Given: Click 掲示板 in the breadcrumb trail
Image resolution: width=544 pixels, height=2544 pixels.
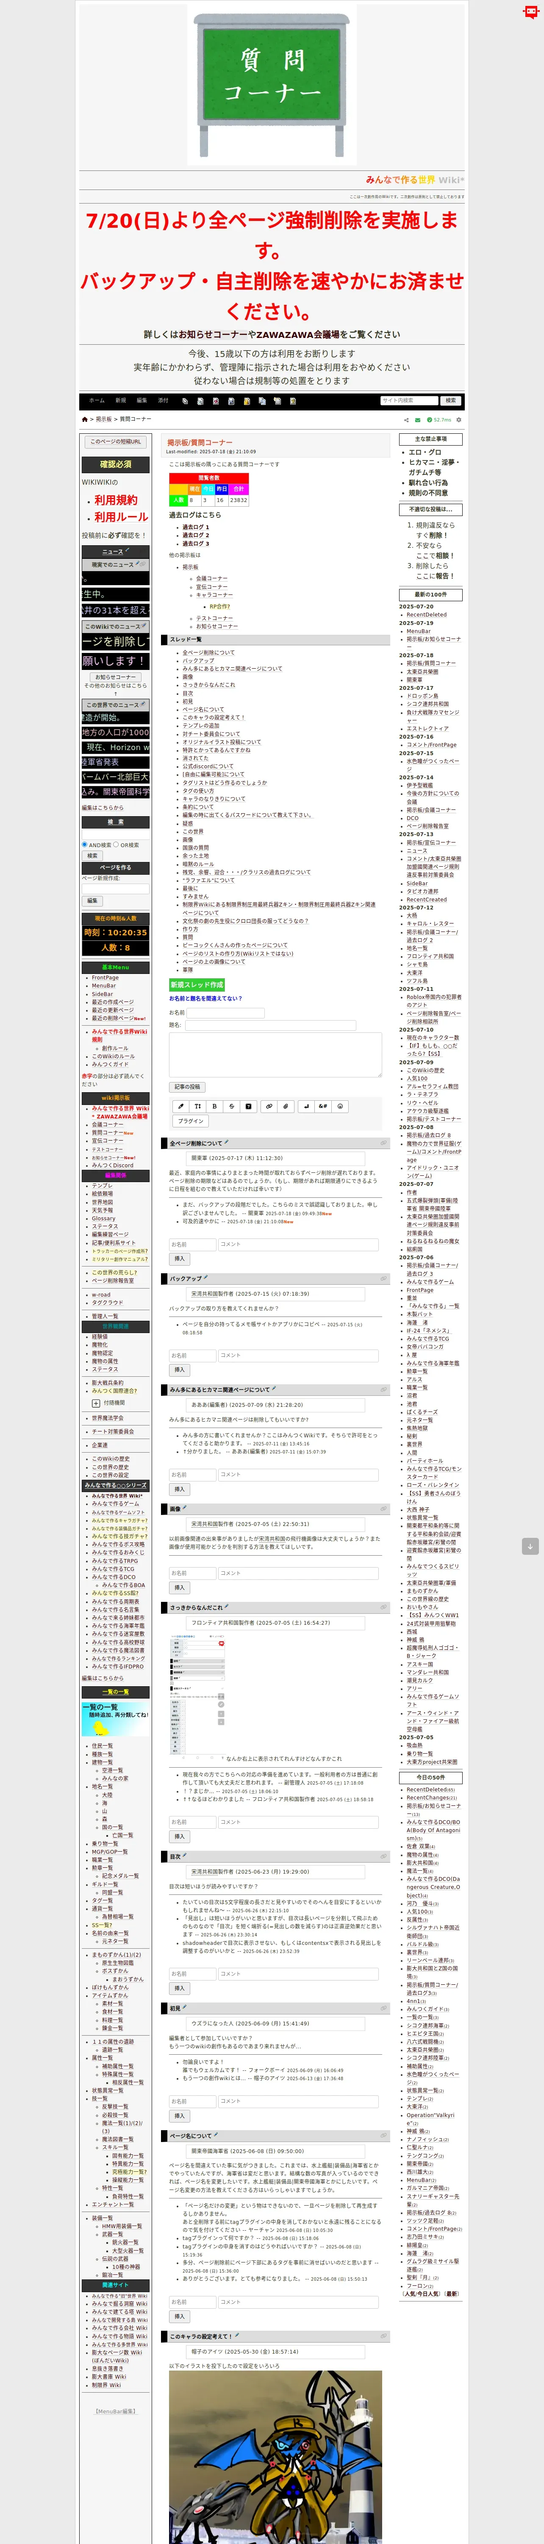Looking at the screenshot, I should (104, 419).
